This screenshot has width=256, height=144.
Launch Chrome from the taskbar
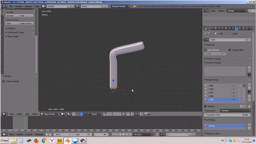click(x=44, y=140)
